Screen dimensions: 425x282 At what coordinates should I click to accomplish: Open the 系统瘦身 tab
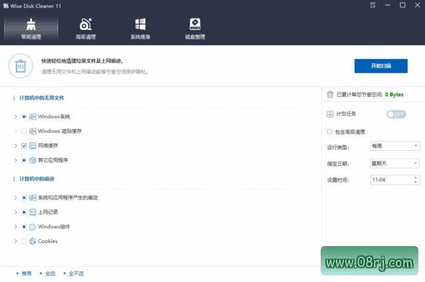(140, 29)
